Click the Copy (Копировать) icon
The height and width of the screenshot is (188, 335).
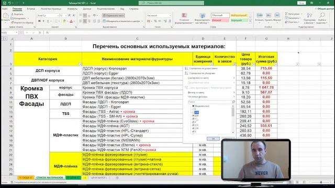click(x=13, y=18)
